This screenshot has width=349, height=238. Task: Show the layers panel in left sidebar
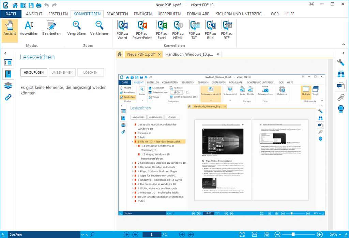pos(8,85)
